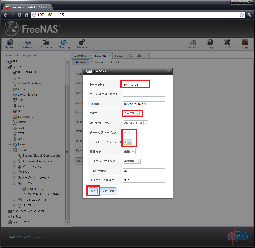This screenshot has height=248, width=255.
Task: Expand the Rsync tree node
Action: point(10,144)
